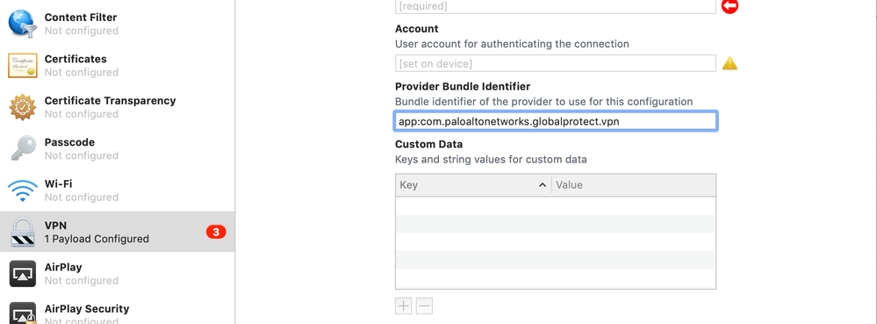Viewport: 877px width, 324px height.
Task: Click the AirPlay Security icon
Action: 23,313
